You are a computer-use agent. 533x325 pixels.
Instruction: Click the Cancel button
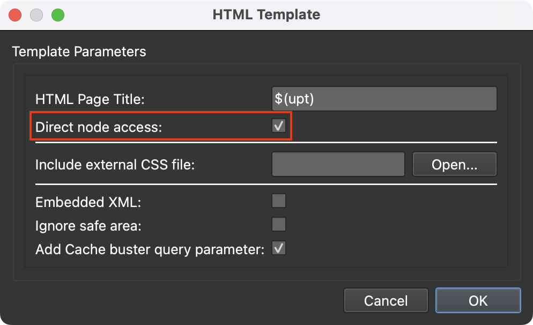[x=386, y=301]
